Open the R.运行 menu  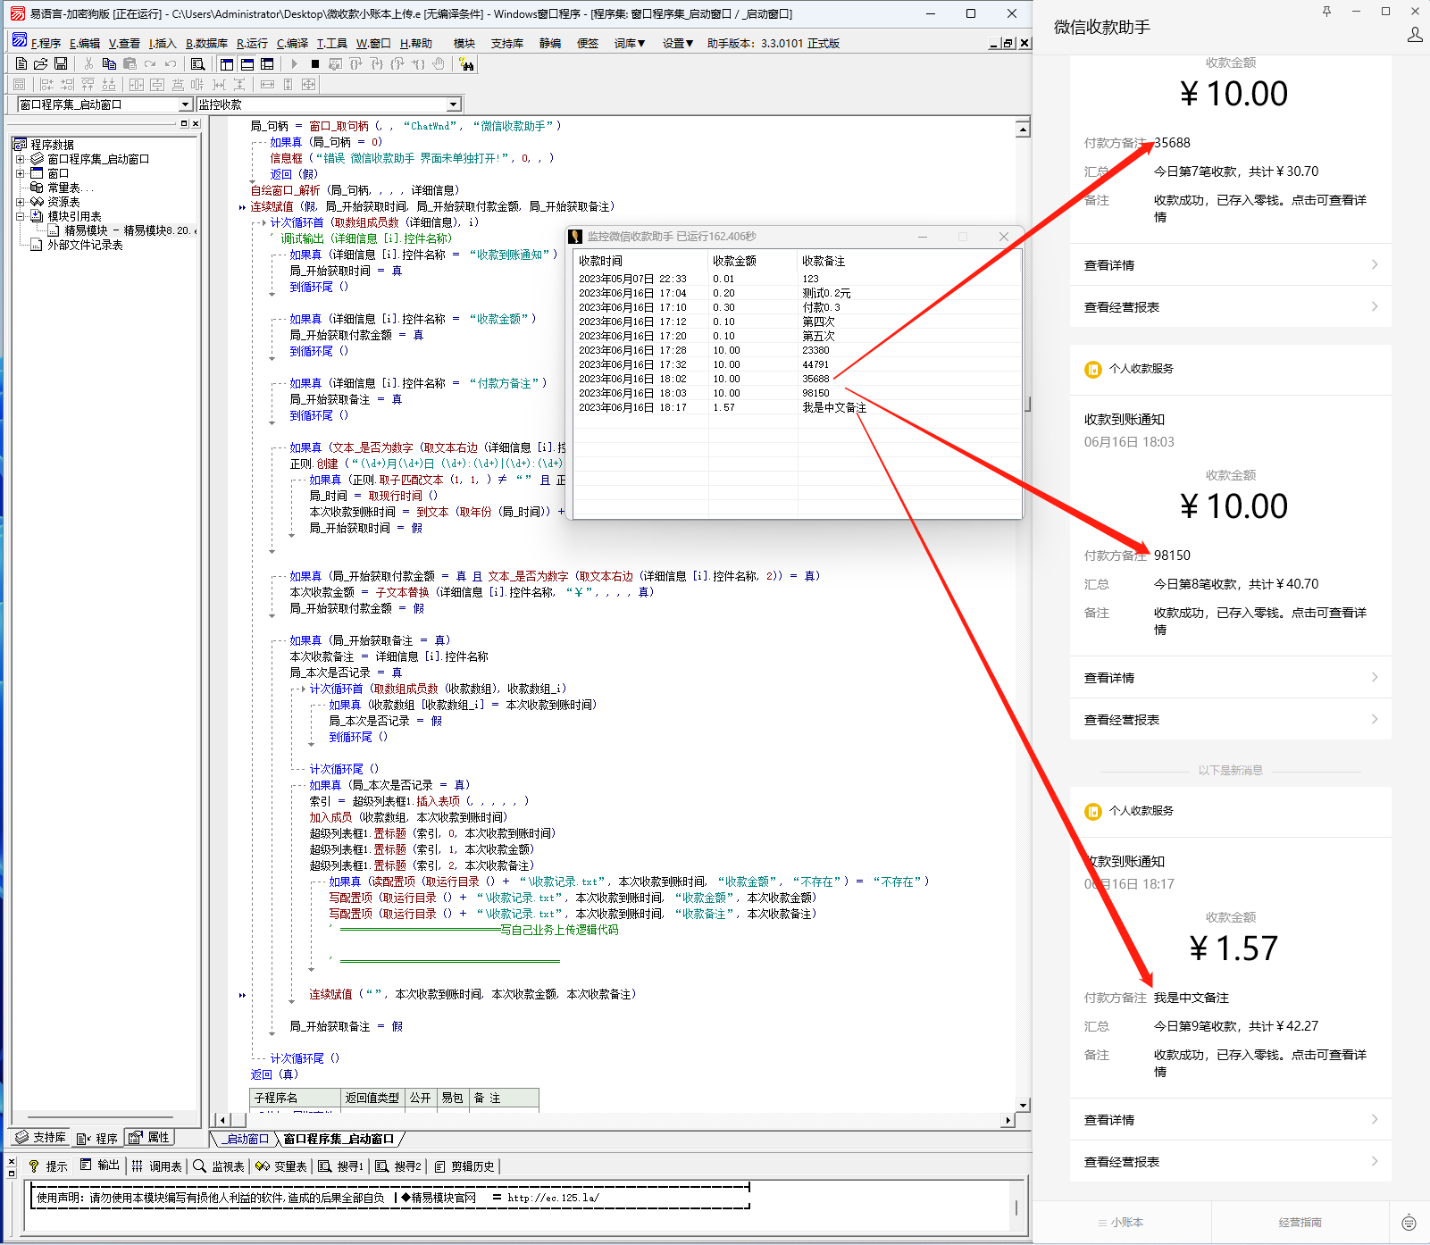[x=252, y=43]
